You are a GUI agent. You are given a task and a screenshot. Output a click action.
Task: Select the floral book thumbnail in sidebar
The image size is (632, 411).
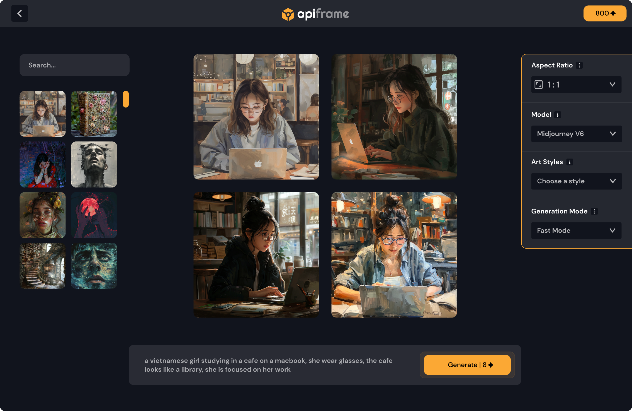coord(94,114)
